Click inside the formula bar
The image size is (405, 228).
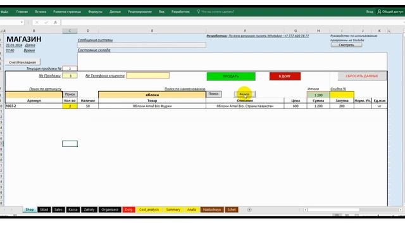[232, 23]
